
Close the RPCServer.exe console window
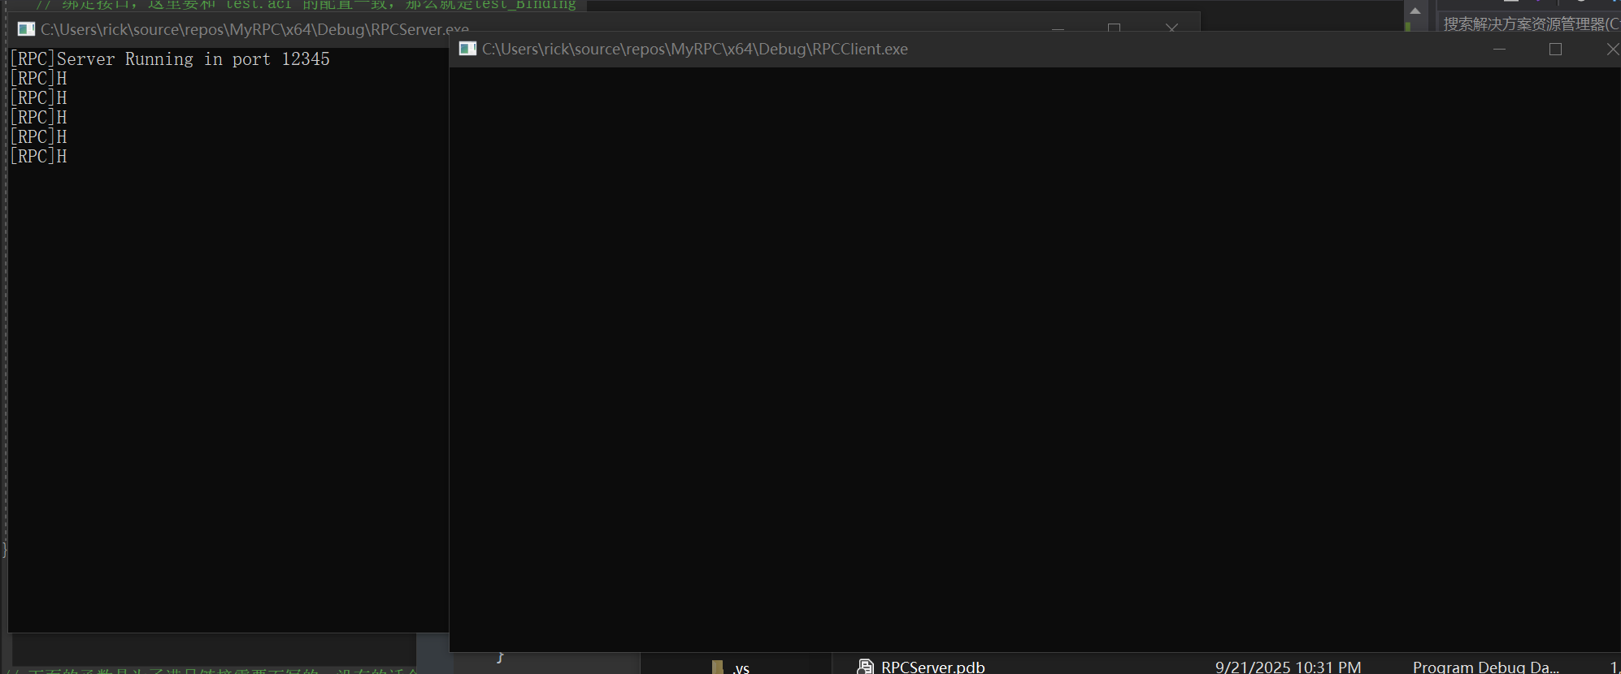1171,28
